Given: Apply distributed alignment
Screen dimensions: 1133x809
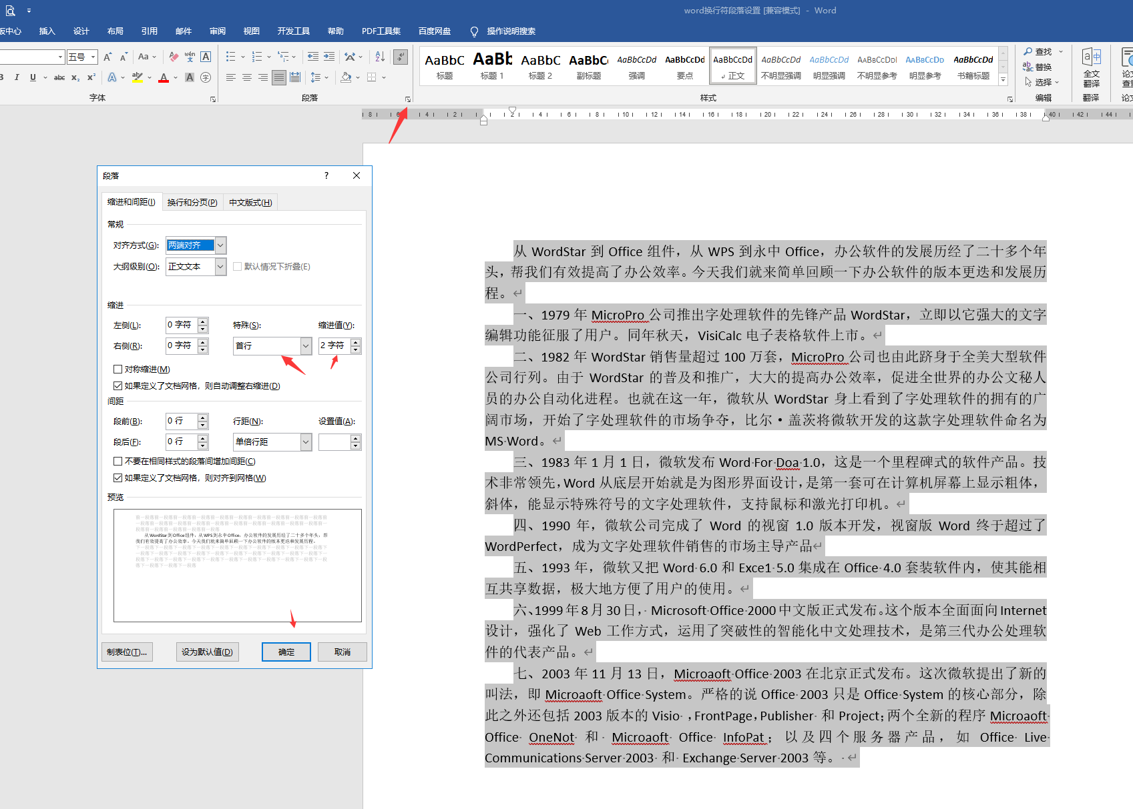Looking at the screenshot, I should pos(295,77).
